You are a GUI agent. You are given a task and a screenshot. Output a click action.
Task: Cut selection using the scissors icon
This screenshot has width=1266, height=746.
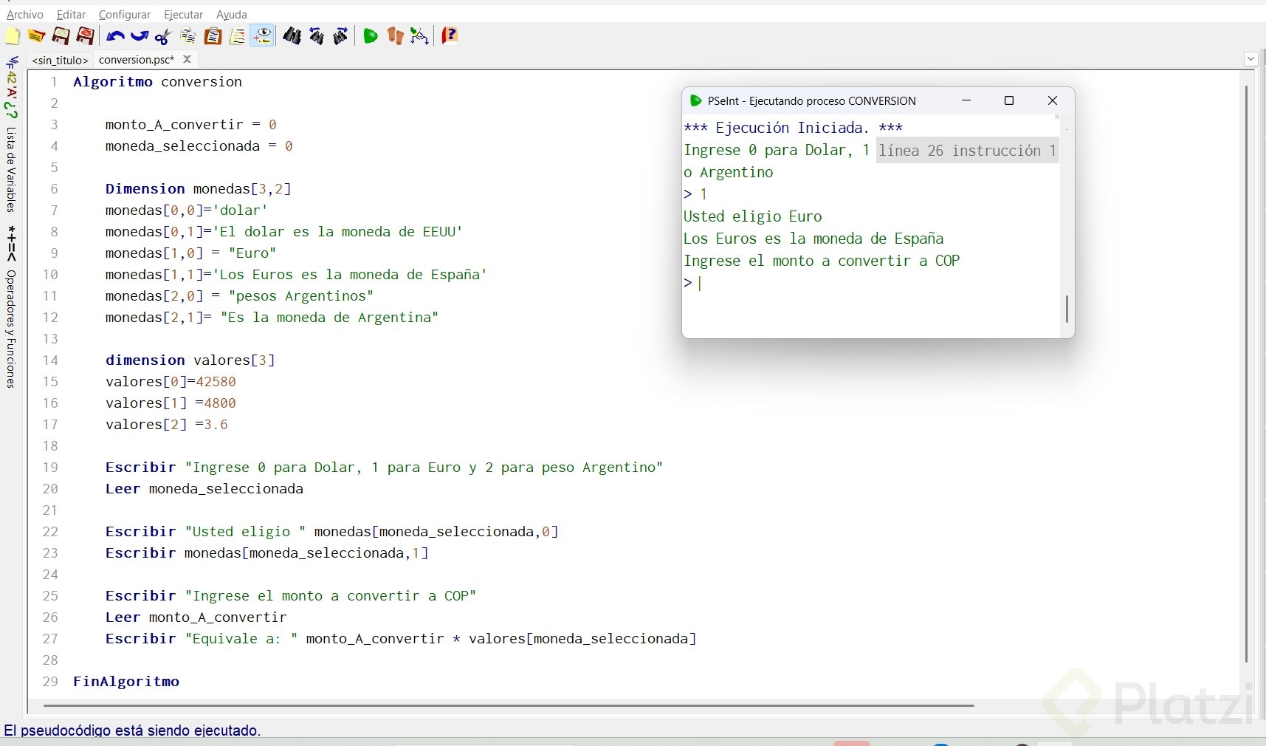pyautogui.click(x=164, y=36)
